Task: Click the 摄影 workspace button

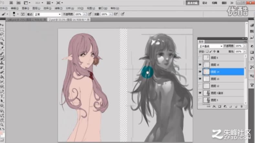Action: (224, 3)
